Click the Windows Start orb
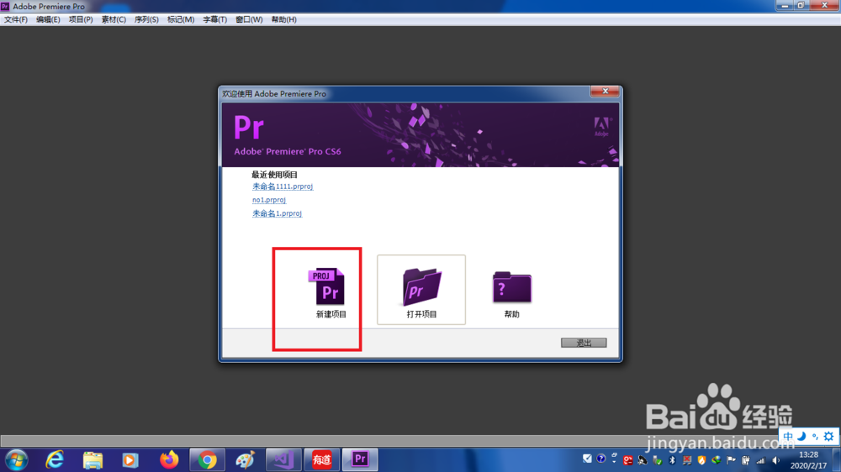Image resolution: width=841 pixels, height=472 pixels. [16, 459]
